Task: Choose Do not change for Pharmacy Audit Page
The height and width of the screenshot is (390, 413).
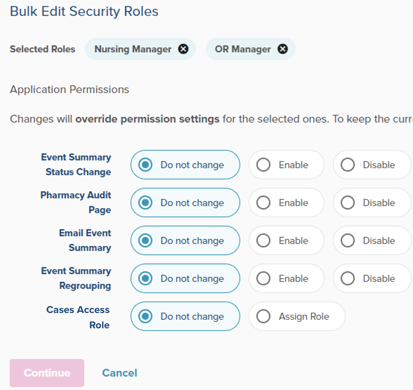Action: (x=185, y=203)
